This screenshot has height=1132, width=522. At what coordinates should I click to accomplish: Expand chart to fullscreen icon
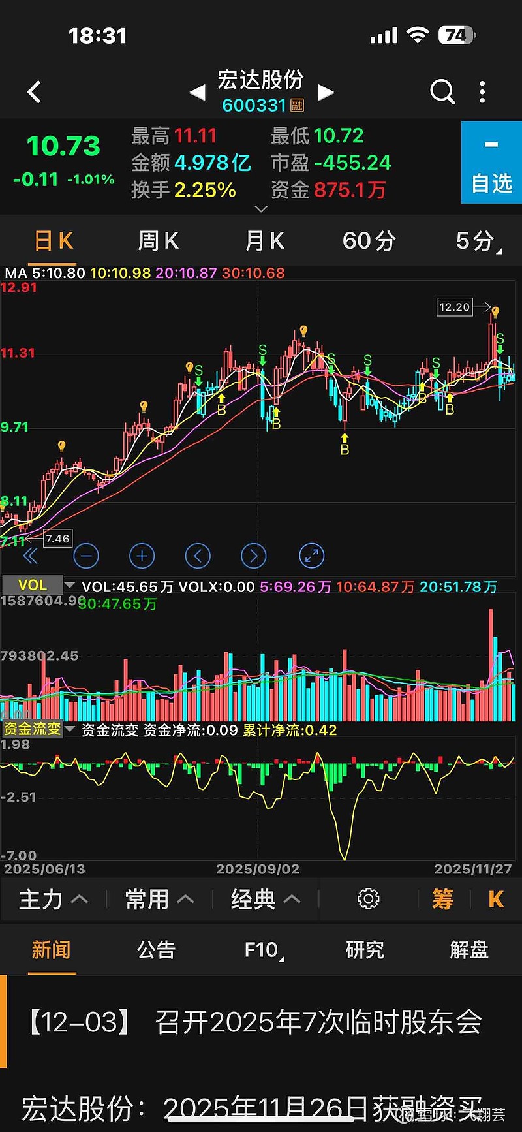311,556
